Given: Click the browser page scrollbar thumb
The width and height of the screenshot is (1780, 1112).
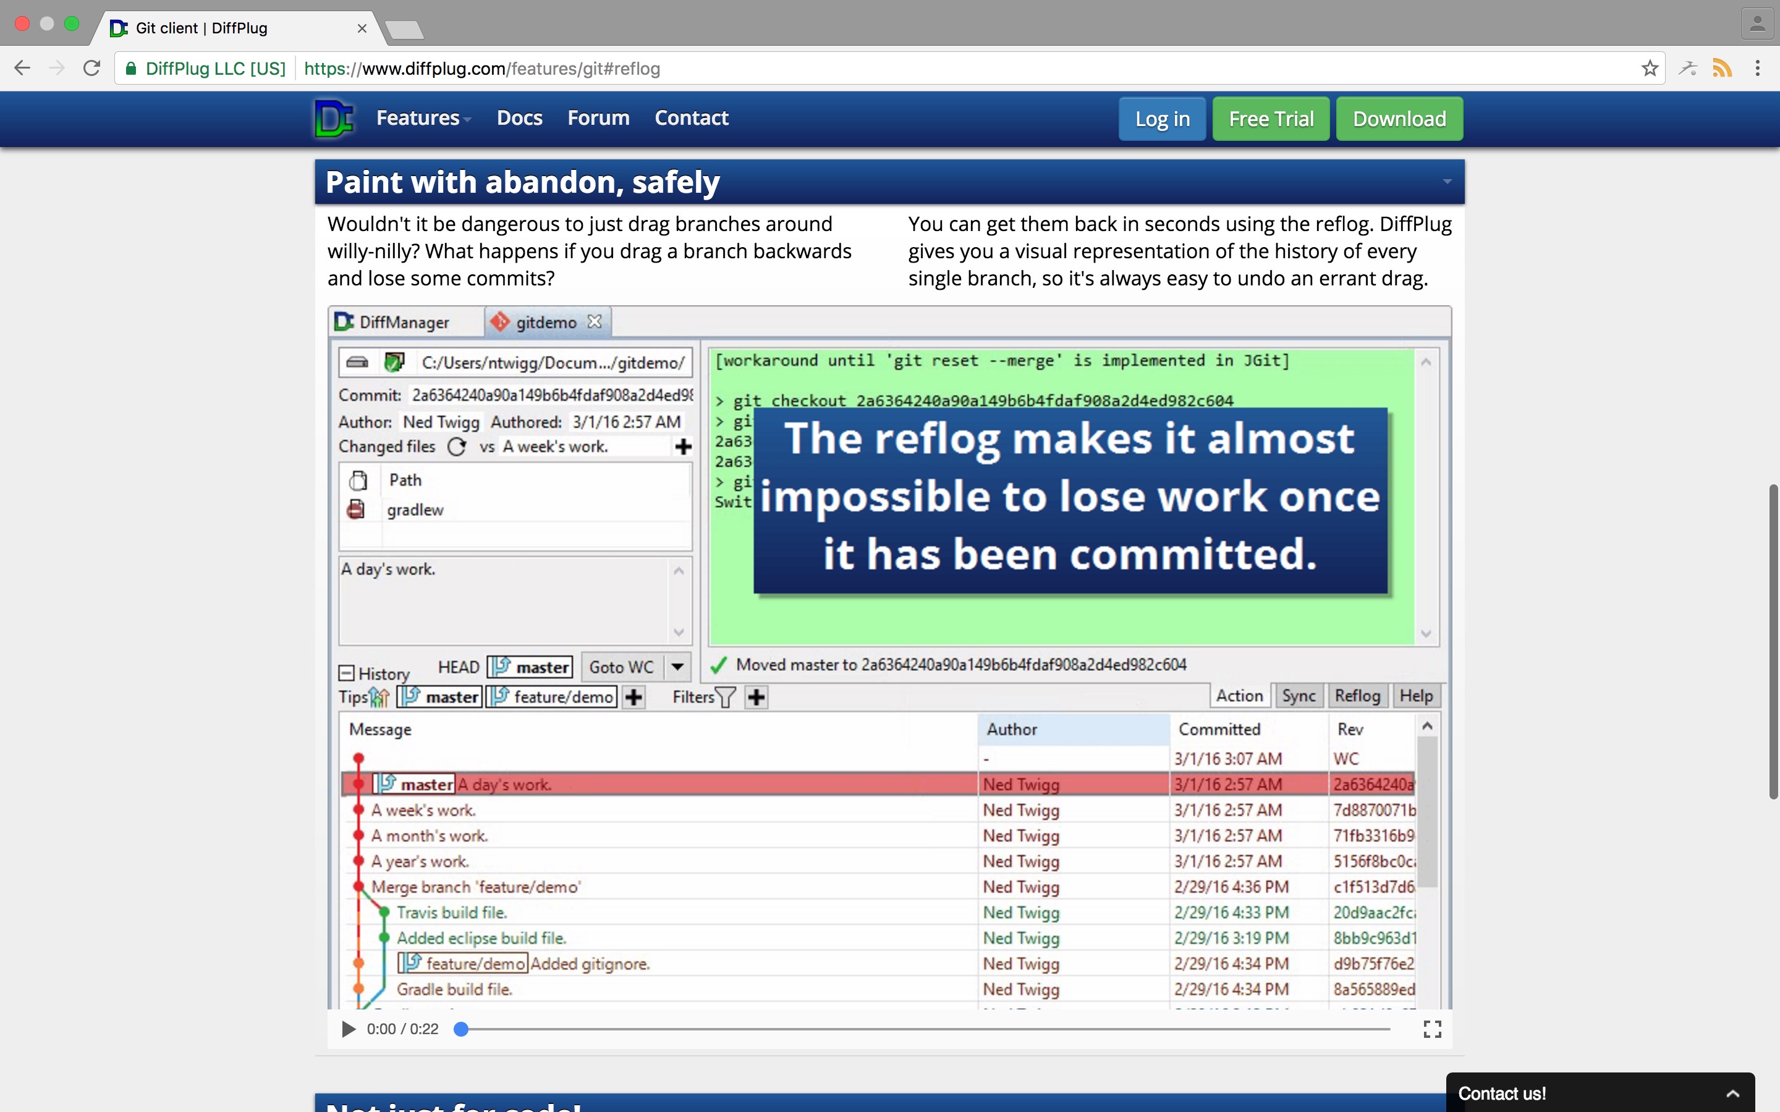Looking at the screenshot, I should [x=1773, y=641].
